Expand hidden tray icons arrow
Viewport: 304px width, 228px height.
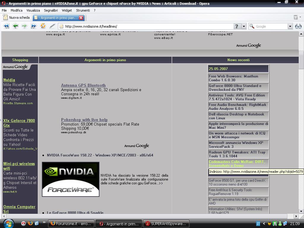click(264, 224)
